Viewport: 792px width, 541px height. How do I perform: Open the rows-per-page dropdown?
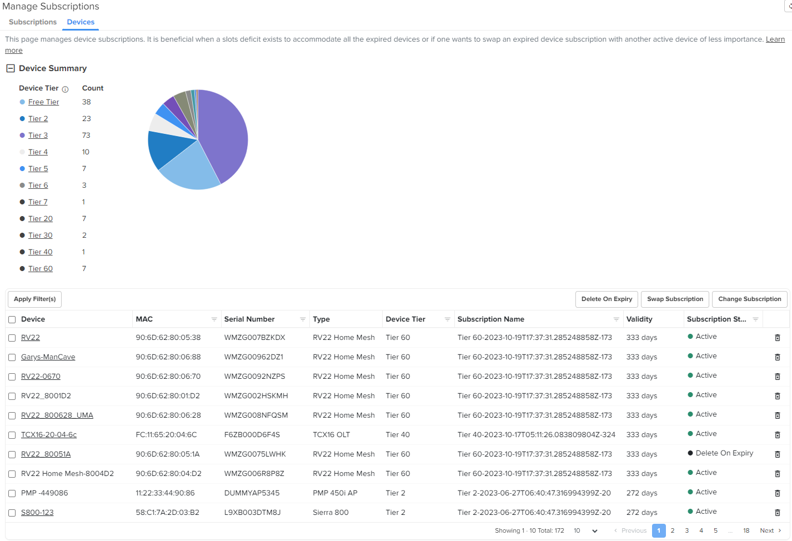pos(586,531)
